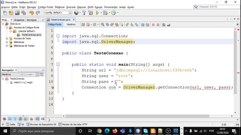Image resolution: width=241 pixels, height=135 pixels.
Task: Click the Profile Project clock icon
Action: [114, 13]
